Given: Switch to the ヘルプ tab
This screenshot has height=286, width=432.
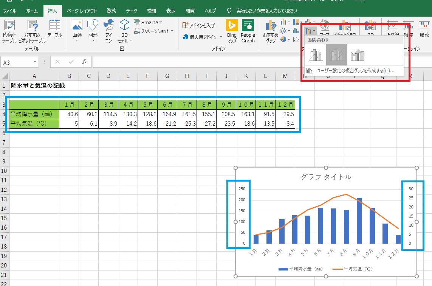Looking at the screenshot, I should 210,11.
